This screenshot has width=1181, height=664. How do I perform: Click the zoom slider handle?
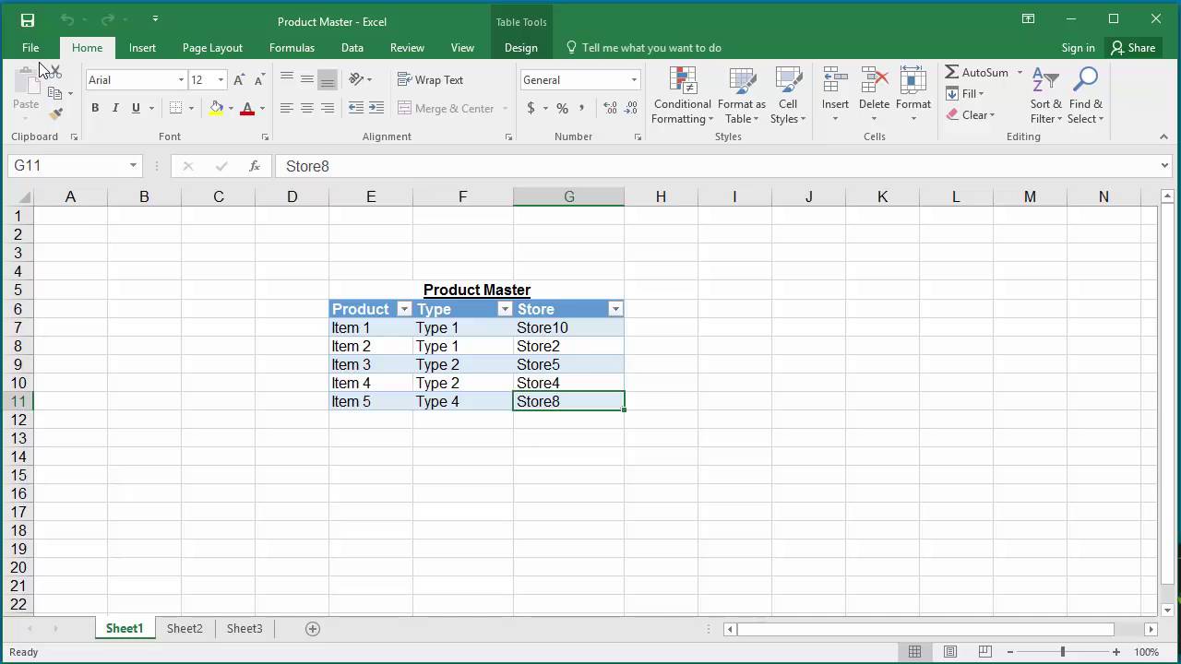pyautogui.click(x=1062, y=652)
